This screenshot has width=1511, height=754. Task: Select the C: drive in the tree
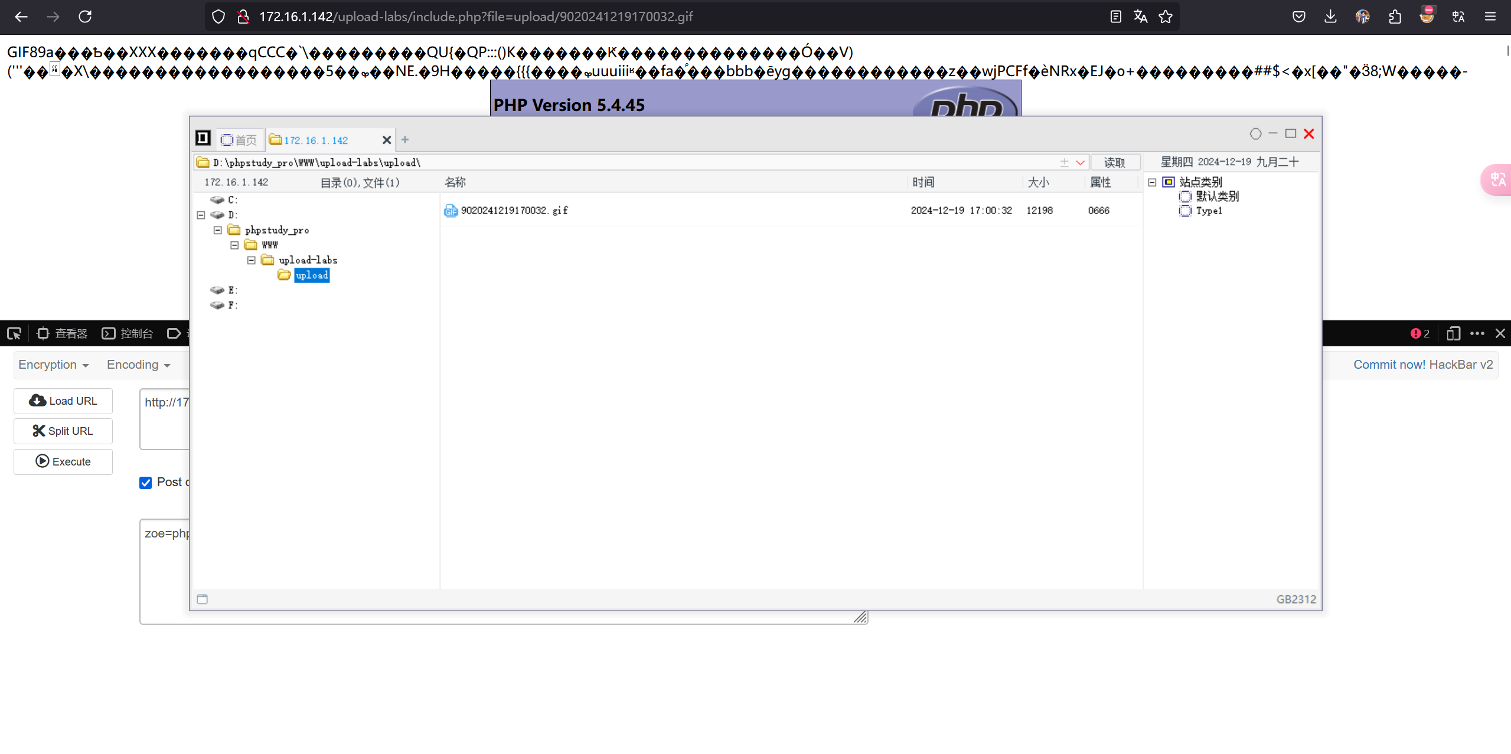(x=224, y=200)
